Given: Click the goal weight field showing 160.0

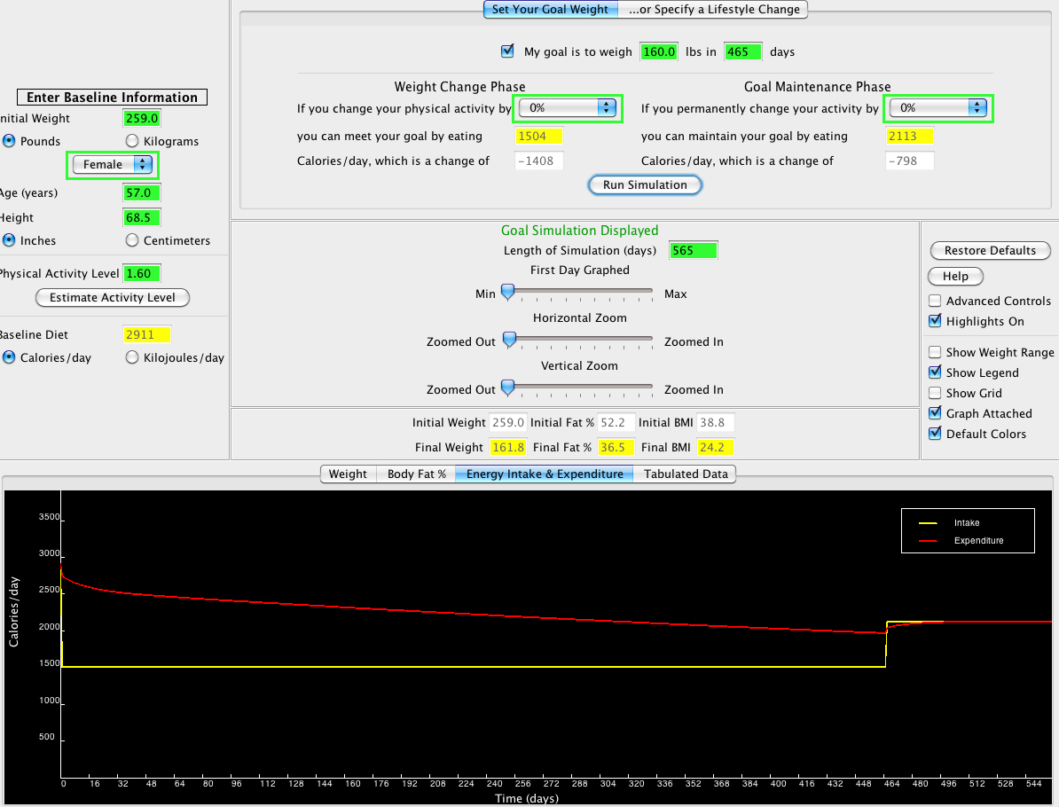Looking at the screenshot, I should point(658,51).
